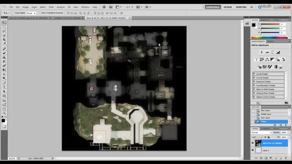The image size is (292, 164).
Task: Select the Gradient tool
Action: 4,70
